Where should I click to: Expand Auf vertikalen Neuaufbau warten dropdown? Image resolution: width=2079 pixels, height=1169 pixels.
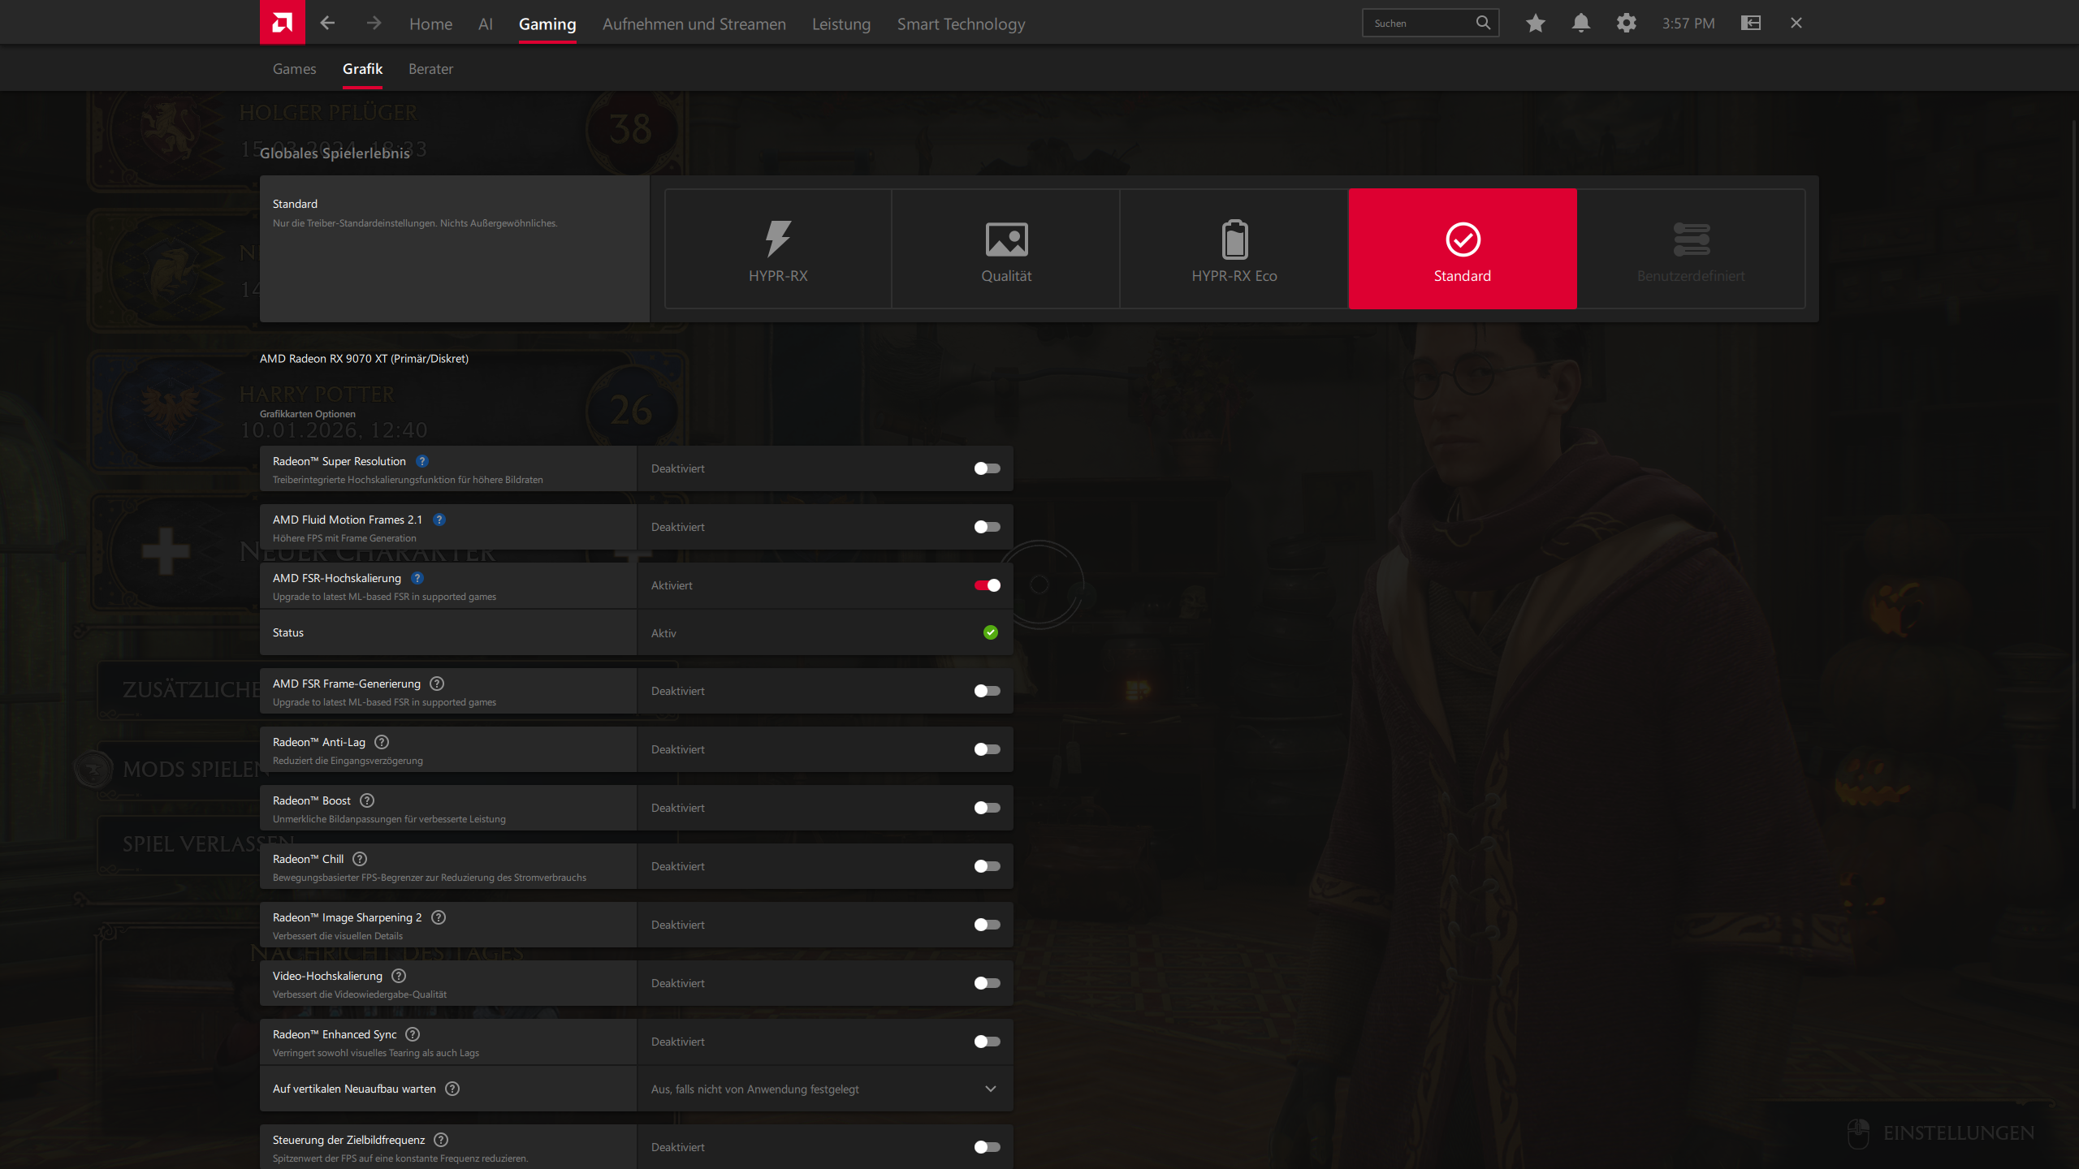(990, 1089)
